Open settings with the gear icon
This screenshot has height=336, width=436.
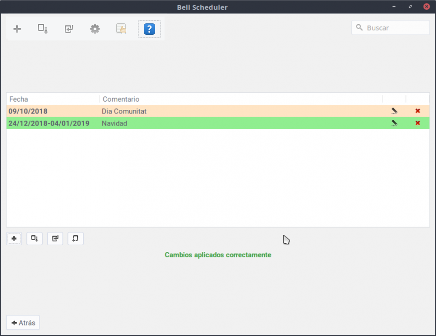click(95, 29)
